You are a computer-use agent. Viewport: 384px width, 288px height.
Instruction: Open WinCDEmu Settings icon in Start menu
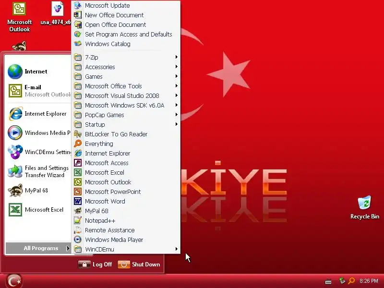coord(15,152)
